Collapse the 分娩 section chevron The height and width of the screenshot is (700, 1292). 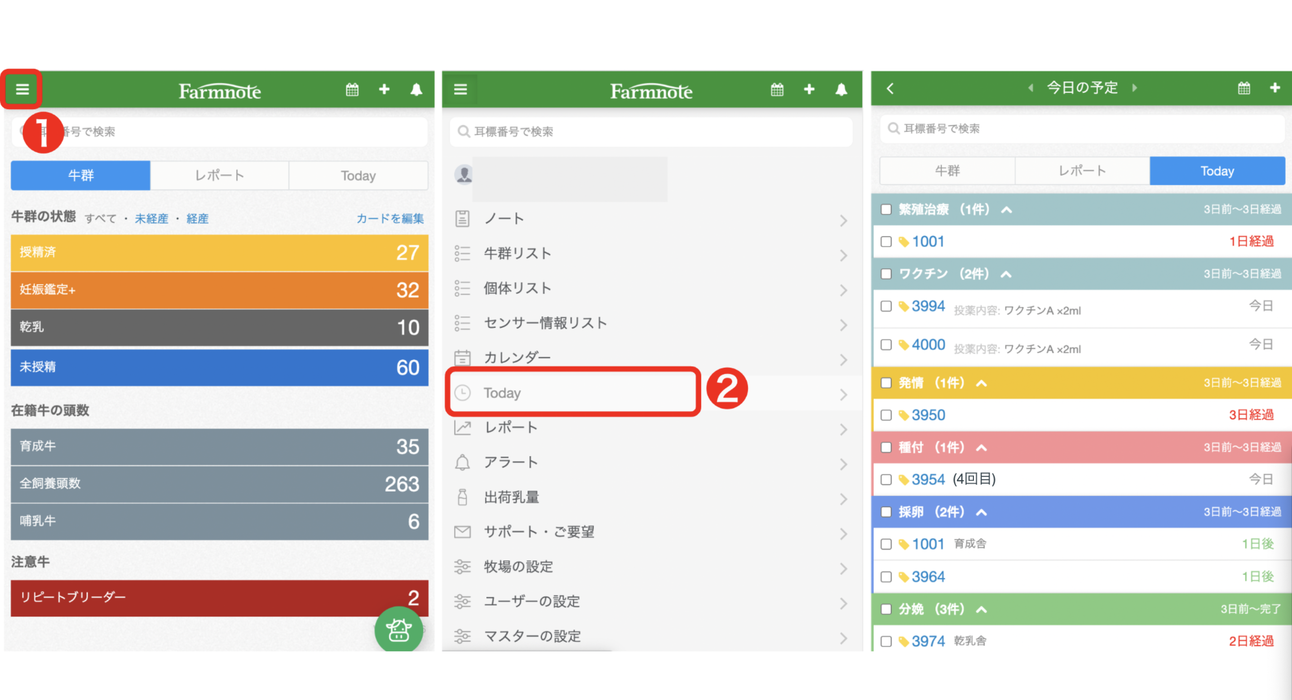point(982,610)
